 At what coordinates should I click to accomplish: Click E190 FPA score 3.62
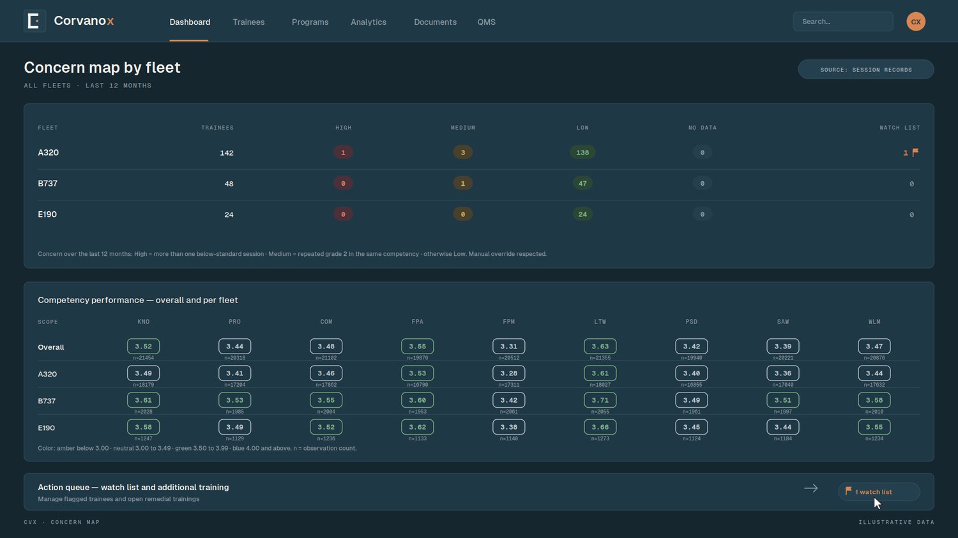418,427
